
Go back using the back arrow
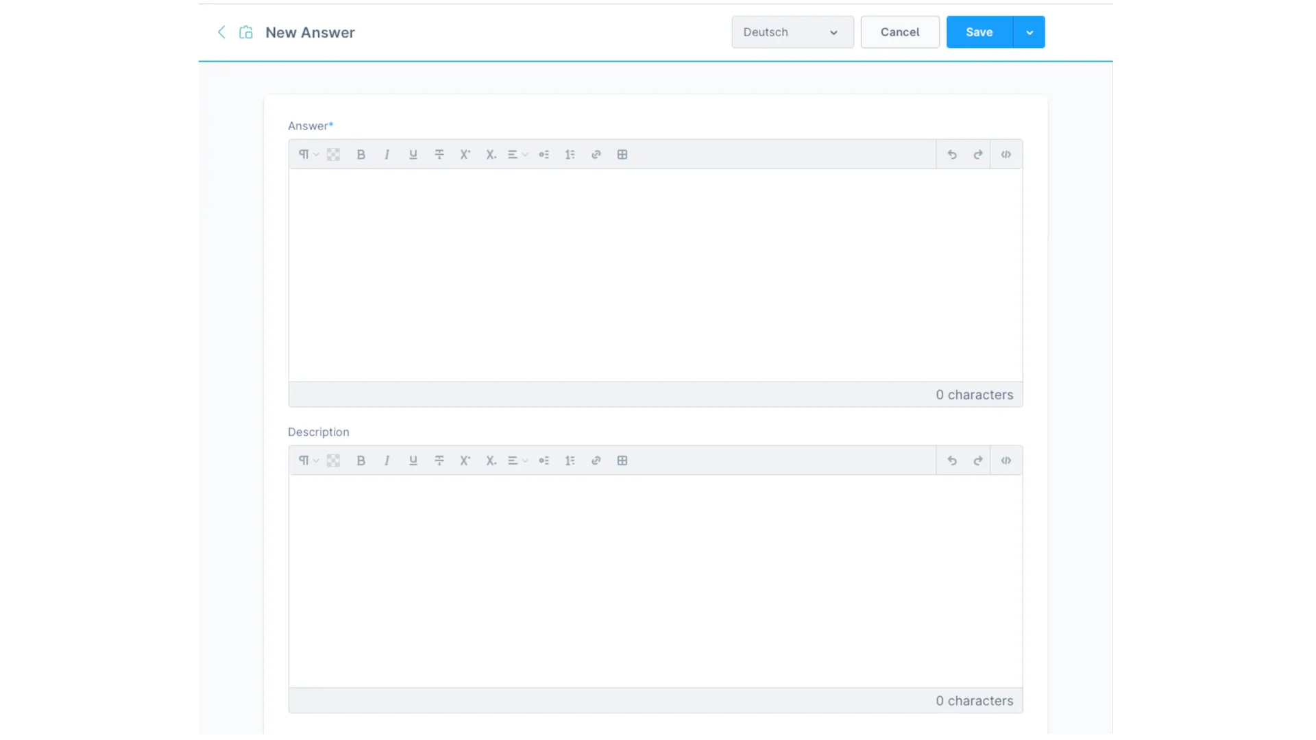click(221, 32)
